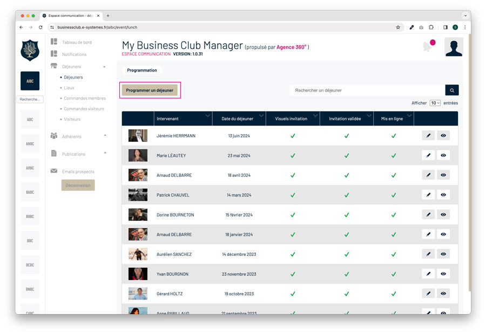Bookmark this page with star icon

(398, 27)
